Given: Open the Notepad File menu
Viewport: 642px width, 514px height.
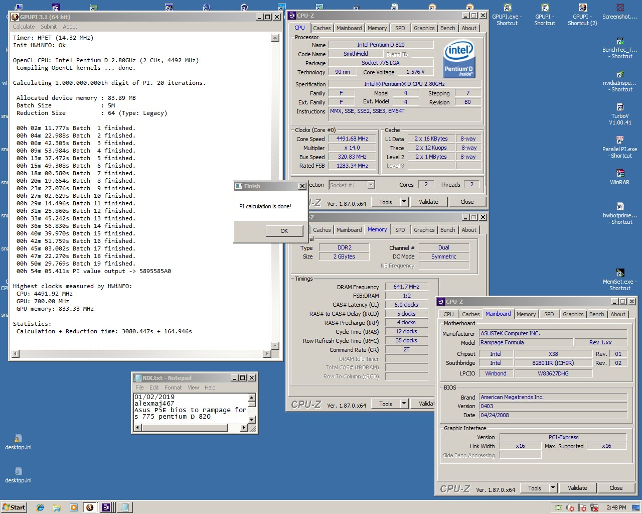Looking at the screenshot, I should tap(139, 388).
